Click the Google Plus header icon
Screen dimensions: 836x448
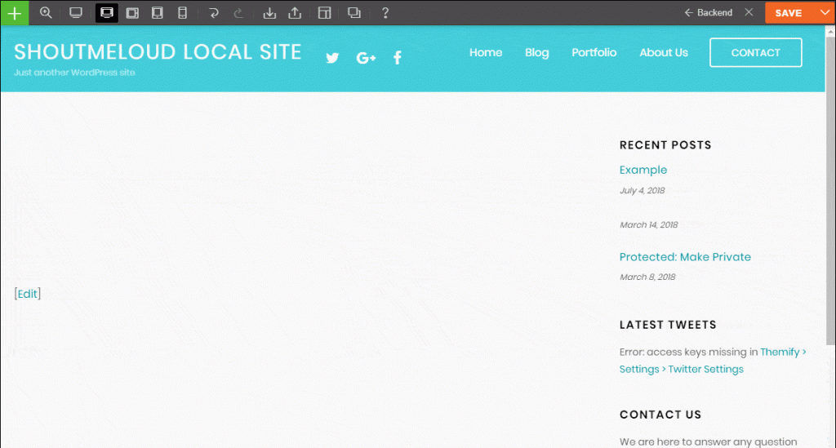pos(366,58)
